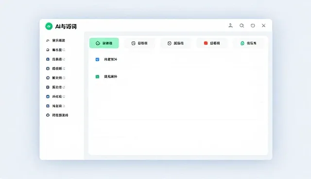Select the fifth sidebar item with round icon
This screenshot has height=179, width=311.
click(56, 78)
